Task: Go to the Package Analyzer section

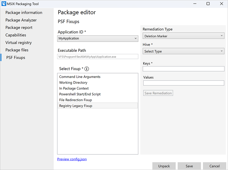Action: pyautogui.click(x=21, y=20)
